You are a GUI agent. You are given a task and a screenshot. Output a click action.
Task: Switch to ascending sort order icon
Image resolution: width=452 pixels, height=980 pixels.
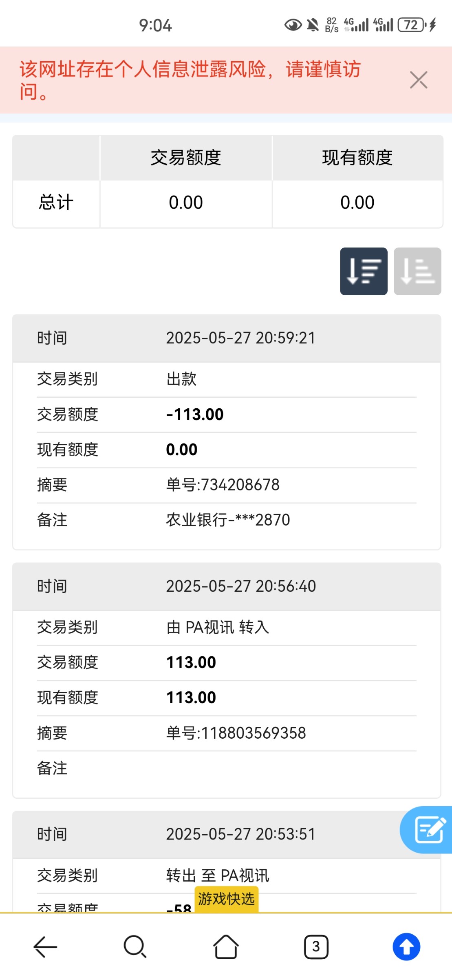coord(417,271)
